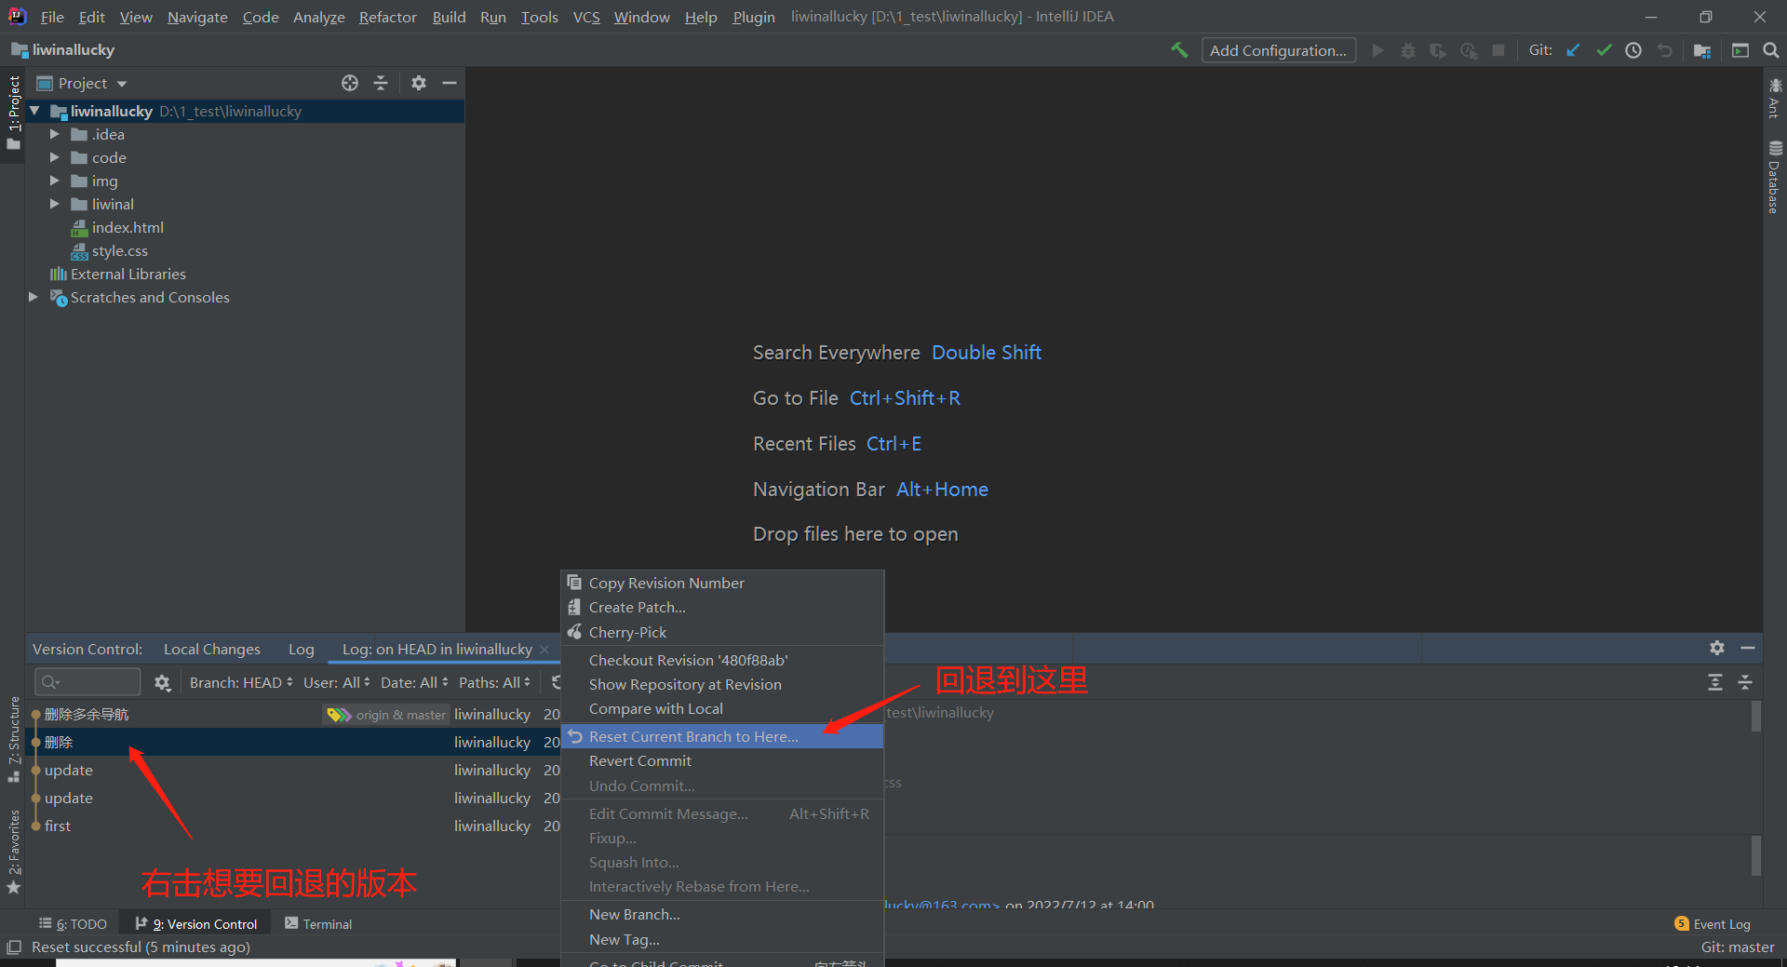
Task: Toggle the 2: Favorites tool window
Action: pyautogui.click(x=13, y=852)
